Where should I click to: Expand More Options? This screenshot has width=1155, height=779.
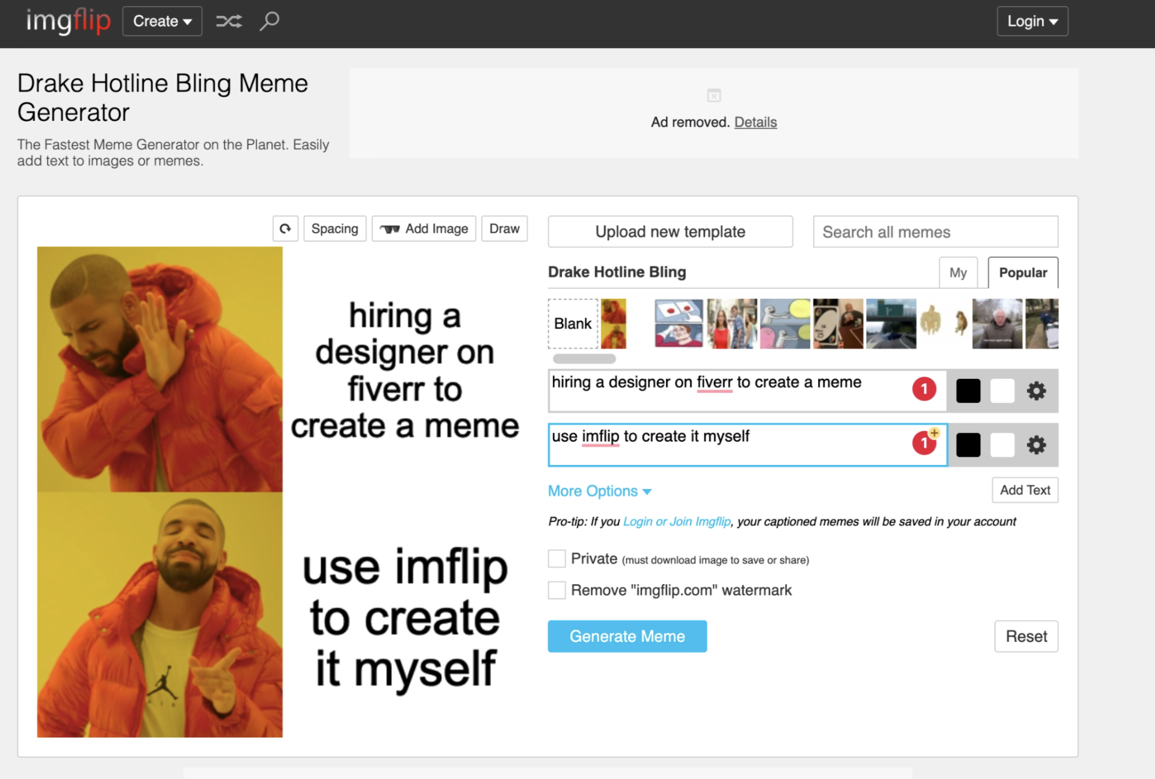click(599, 491)
